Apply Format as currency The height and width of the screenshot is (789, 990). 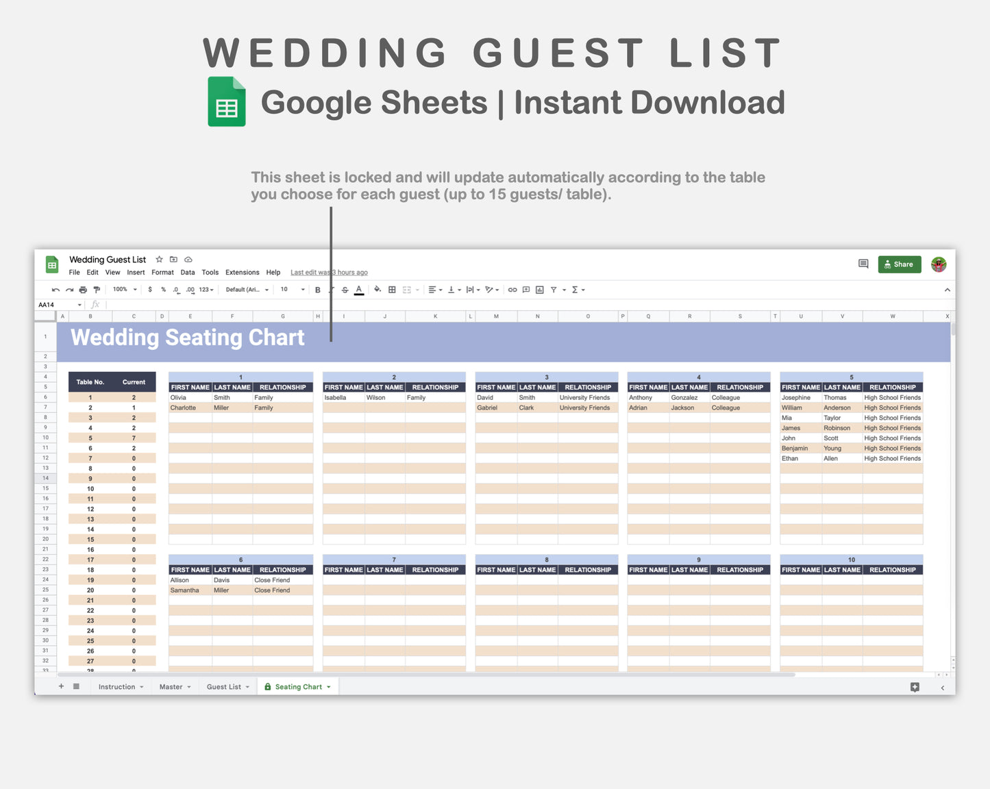[x=150, y=289]
